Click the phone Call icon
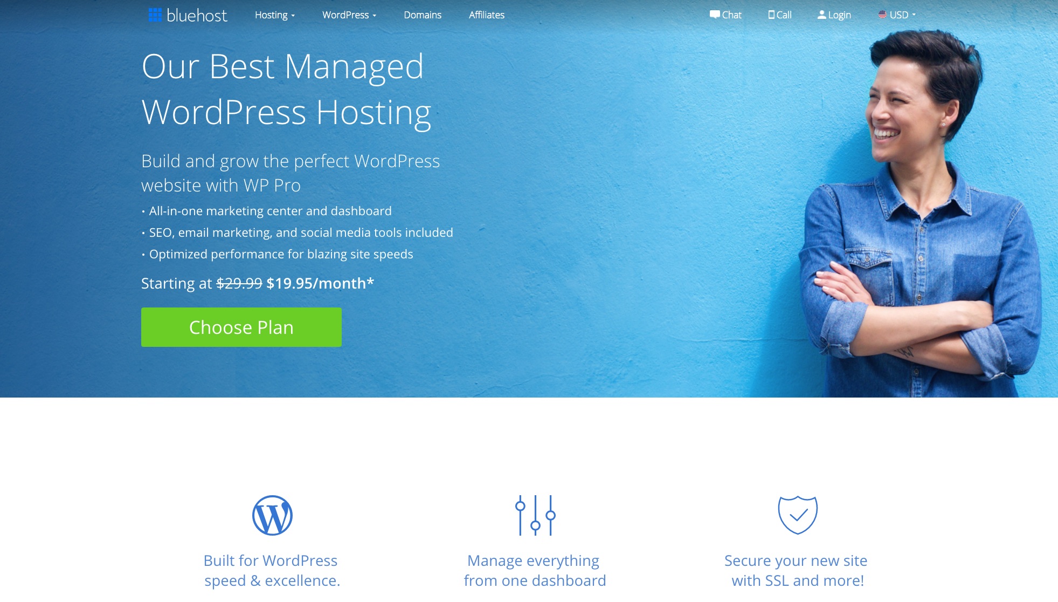Screen dimensions: 1058x602 point(771,15)
